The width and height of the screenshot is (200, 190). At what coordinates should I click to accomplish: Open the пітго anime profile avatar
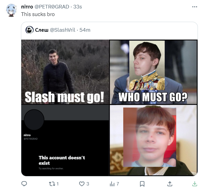[x=11, y=10]
